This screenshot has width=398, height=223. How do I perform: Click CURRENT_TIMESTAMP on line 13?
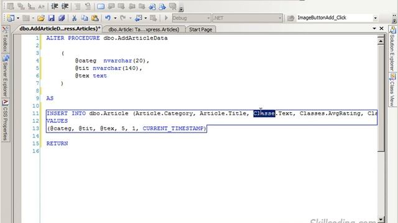pos(173,128)
